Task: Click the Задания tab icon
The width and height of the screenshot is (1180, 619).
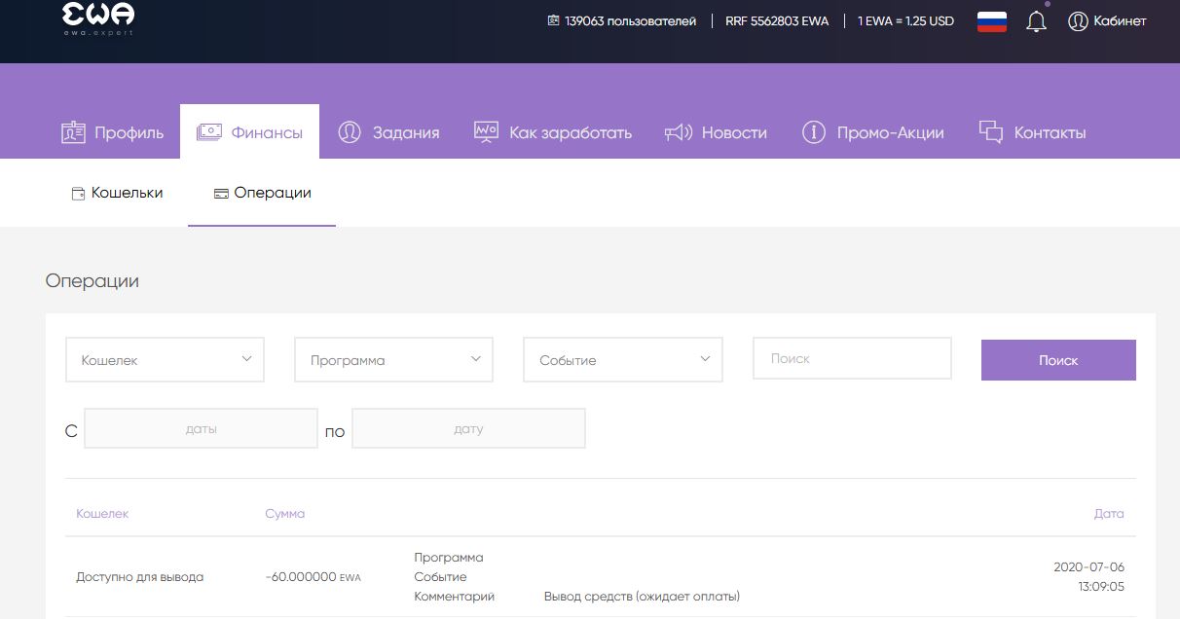Action: [x=350, y=132]
